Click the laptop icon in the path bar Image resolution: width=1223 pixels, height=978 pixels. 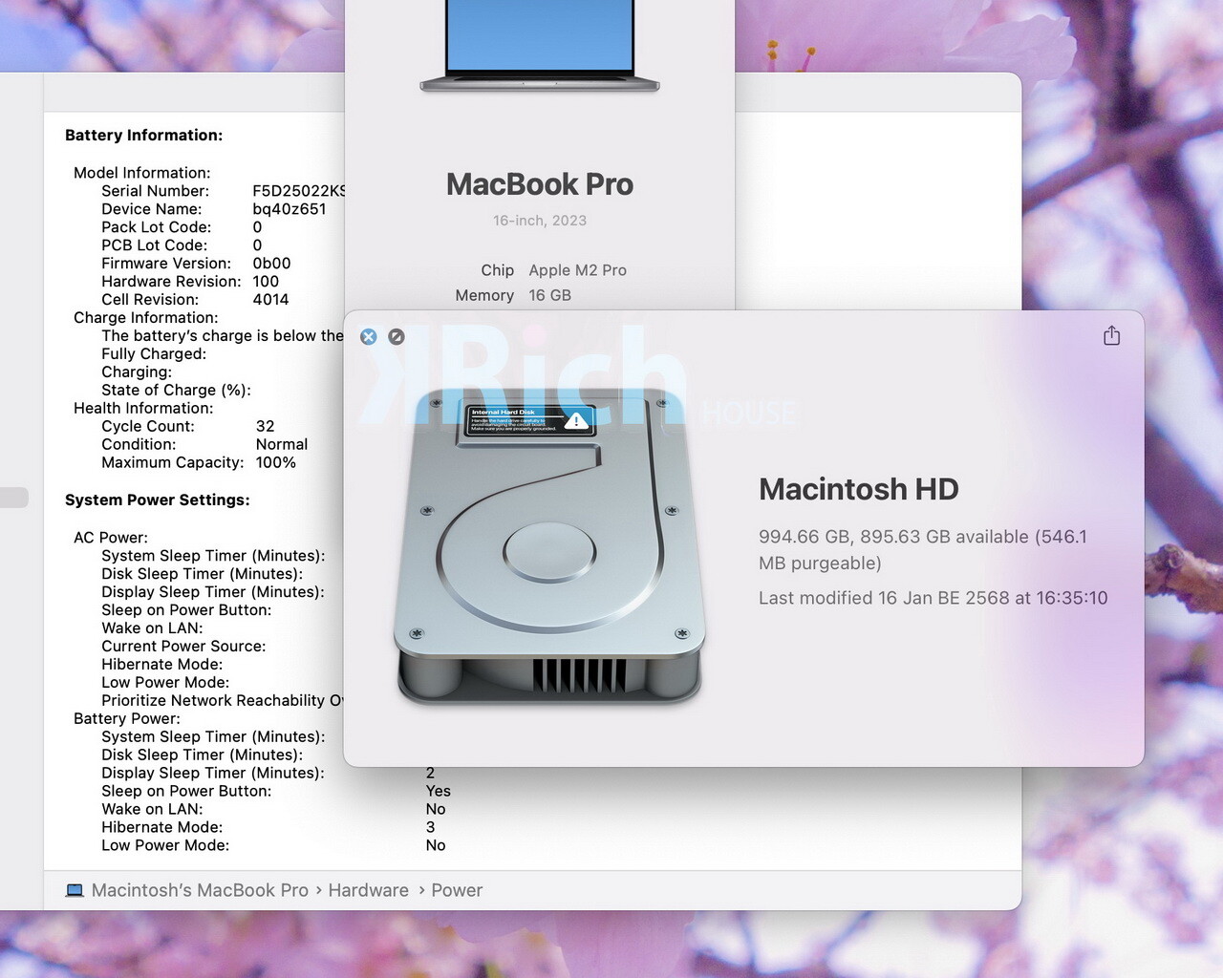75,890
